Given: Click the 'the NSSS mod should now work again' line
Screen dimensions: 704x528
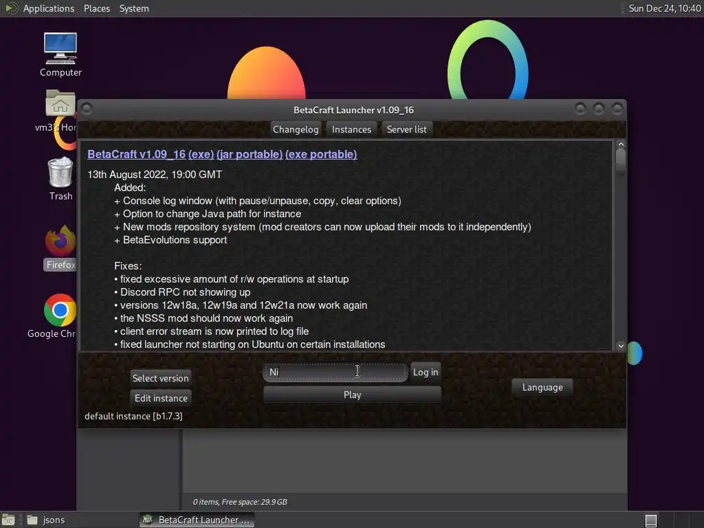Looking at the screenshot, I should click(203, 318).
